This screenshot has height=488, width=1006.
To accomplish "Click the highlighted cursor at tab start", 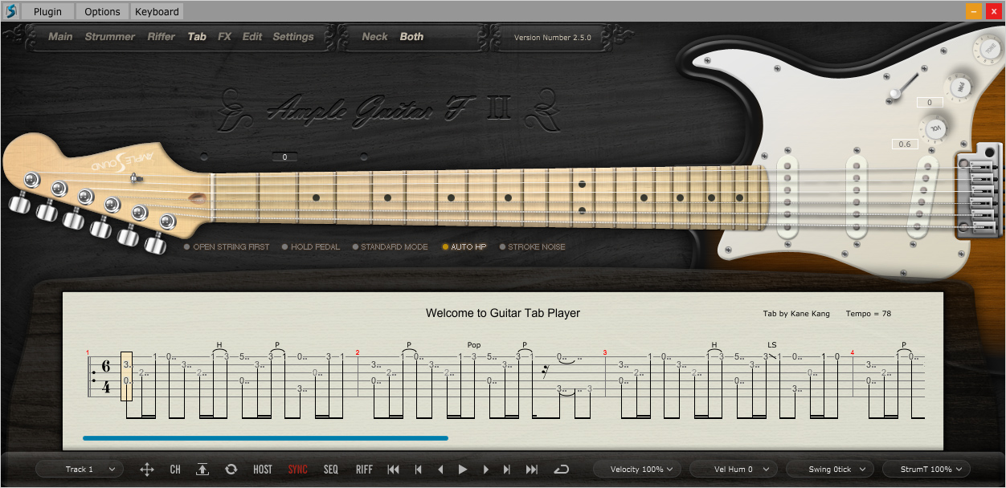I will (x=126, y=376).
